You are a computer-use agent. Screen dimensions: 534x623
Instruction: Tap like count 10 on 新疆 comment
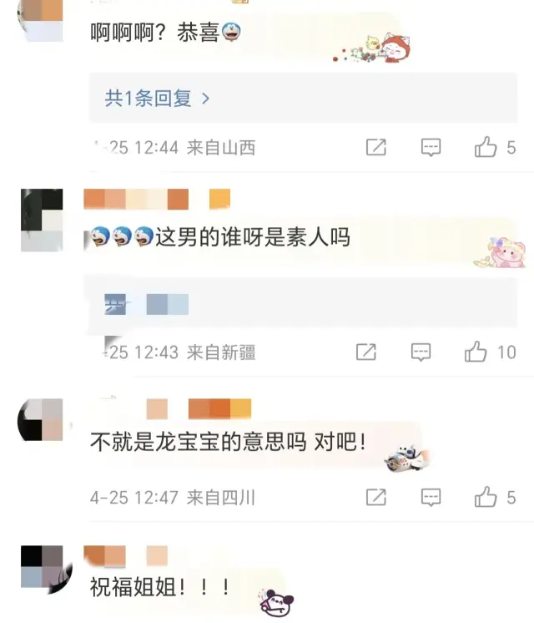tap(506, 352)
